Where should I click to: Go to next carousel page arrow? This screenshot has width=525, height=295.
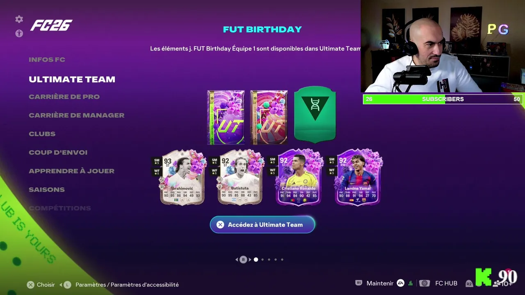pos(250,259)
